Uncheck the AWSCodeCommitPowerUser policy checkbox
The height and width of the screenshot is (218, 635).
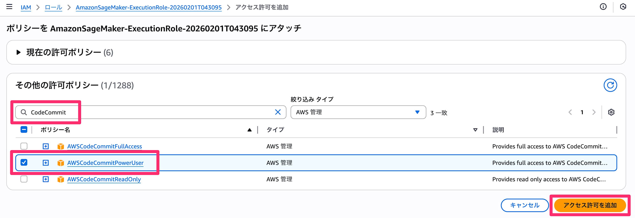[24, 162]
